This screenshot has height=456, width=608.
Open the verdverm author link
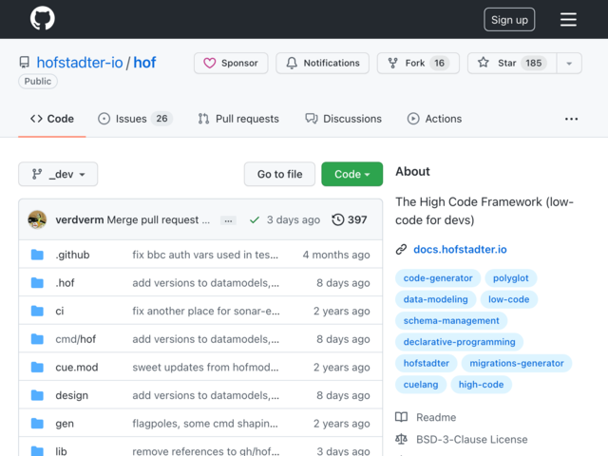coord(80,219)
